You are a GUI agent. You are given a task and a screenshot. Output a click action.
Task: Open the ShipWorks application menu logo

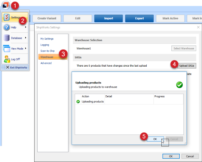pyautogui.click(x=6, y=5)
